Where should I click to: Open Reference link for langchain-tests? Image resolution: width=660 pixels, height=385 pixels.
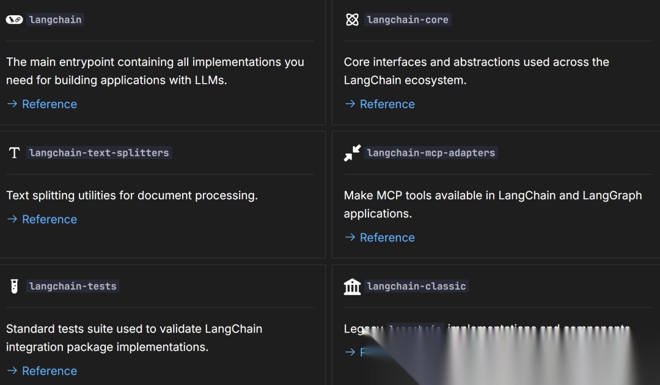pyautogui.click(x=50, y=371)
